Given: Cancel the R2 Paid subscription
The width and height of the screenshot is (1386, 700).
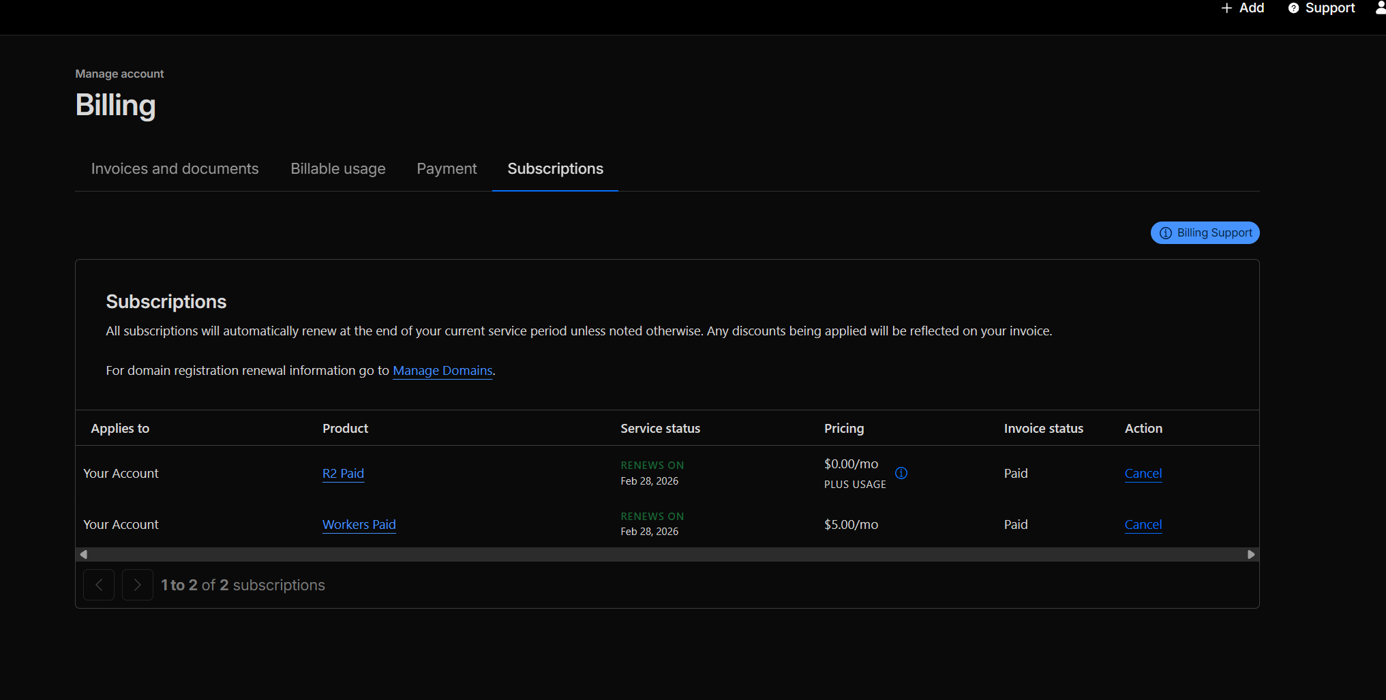Looking at the screenshot, I should 1143,474.
